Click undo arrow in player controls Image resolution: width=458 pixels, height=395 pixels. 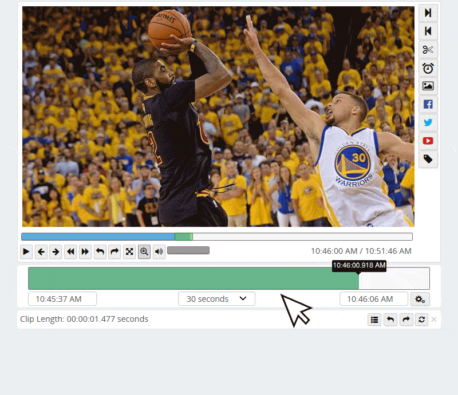[100, 252]
